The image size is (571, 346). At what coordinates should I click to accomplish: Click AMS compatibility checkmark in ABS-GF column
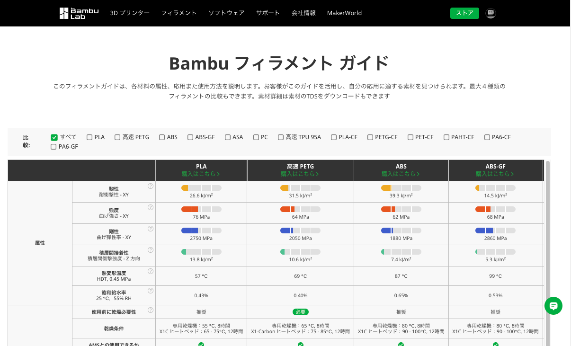click(495, 344)
